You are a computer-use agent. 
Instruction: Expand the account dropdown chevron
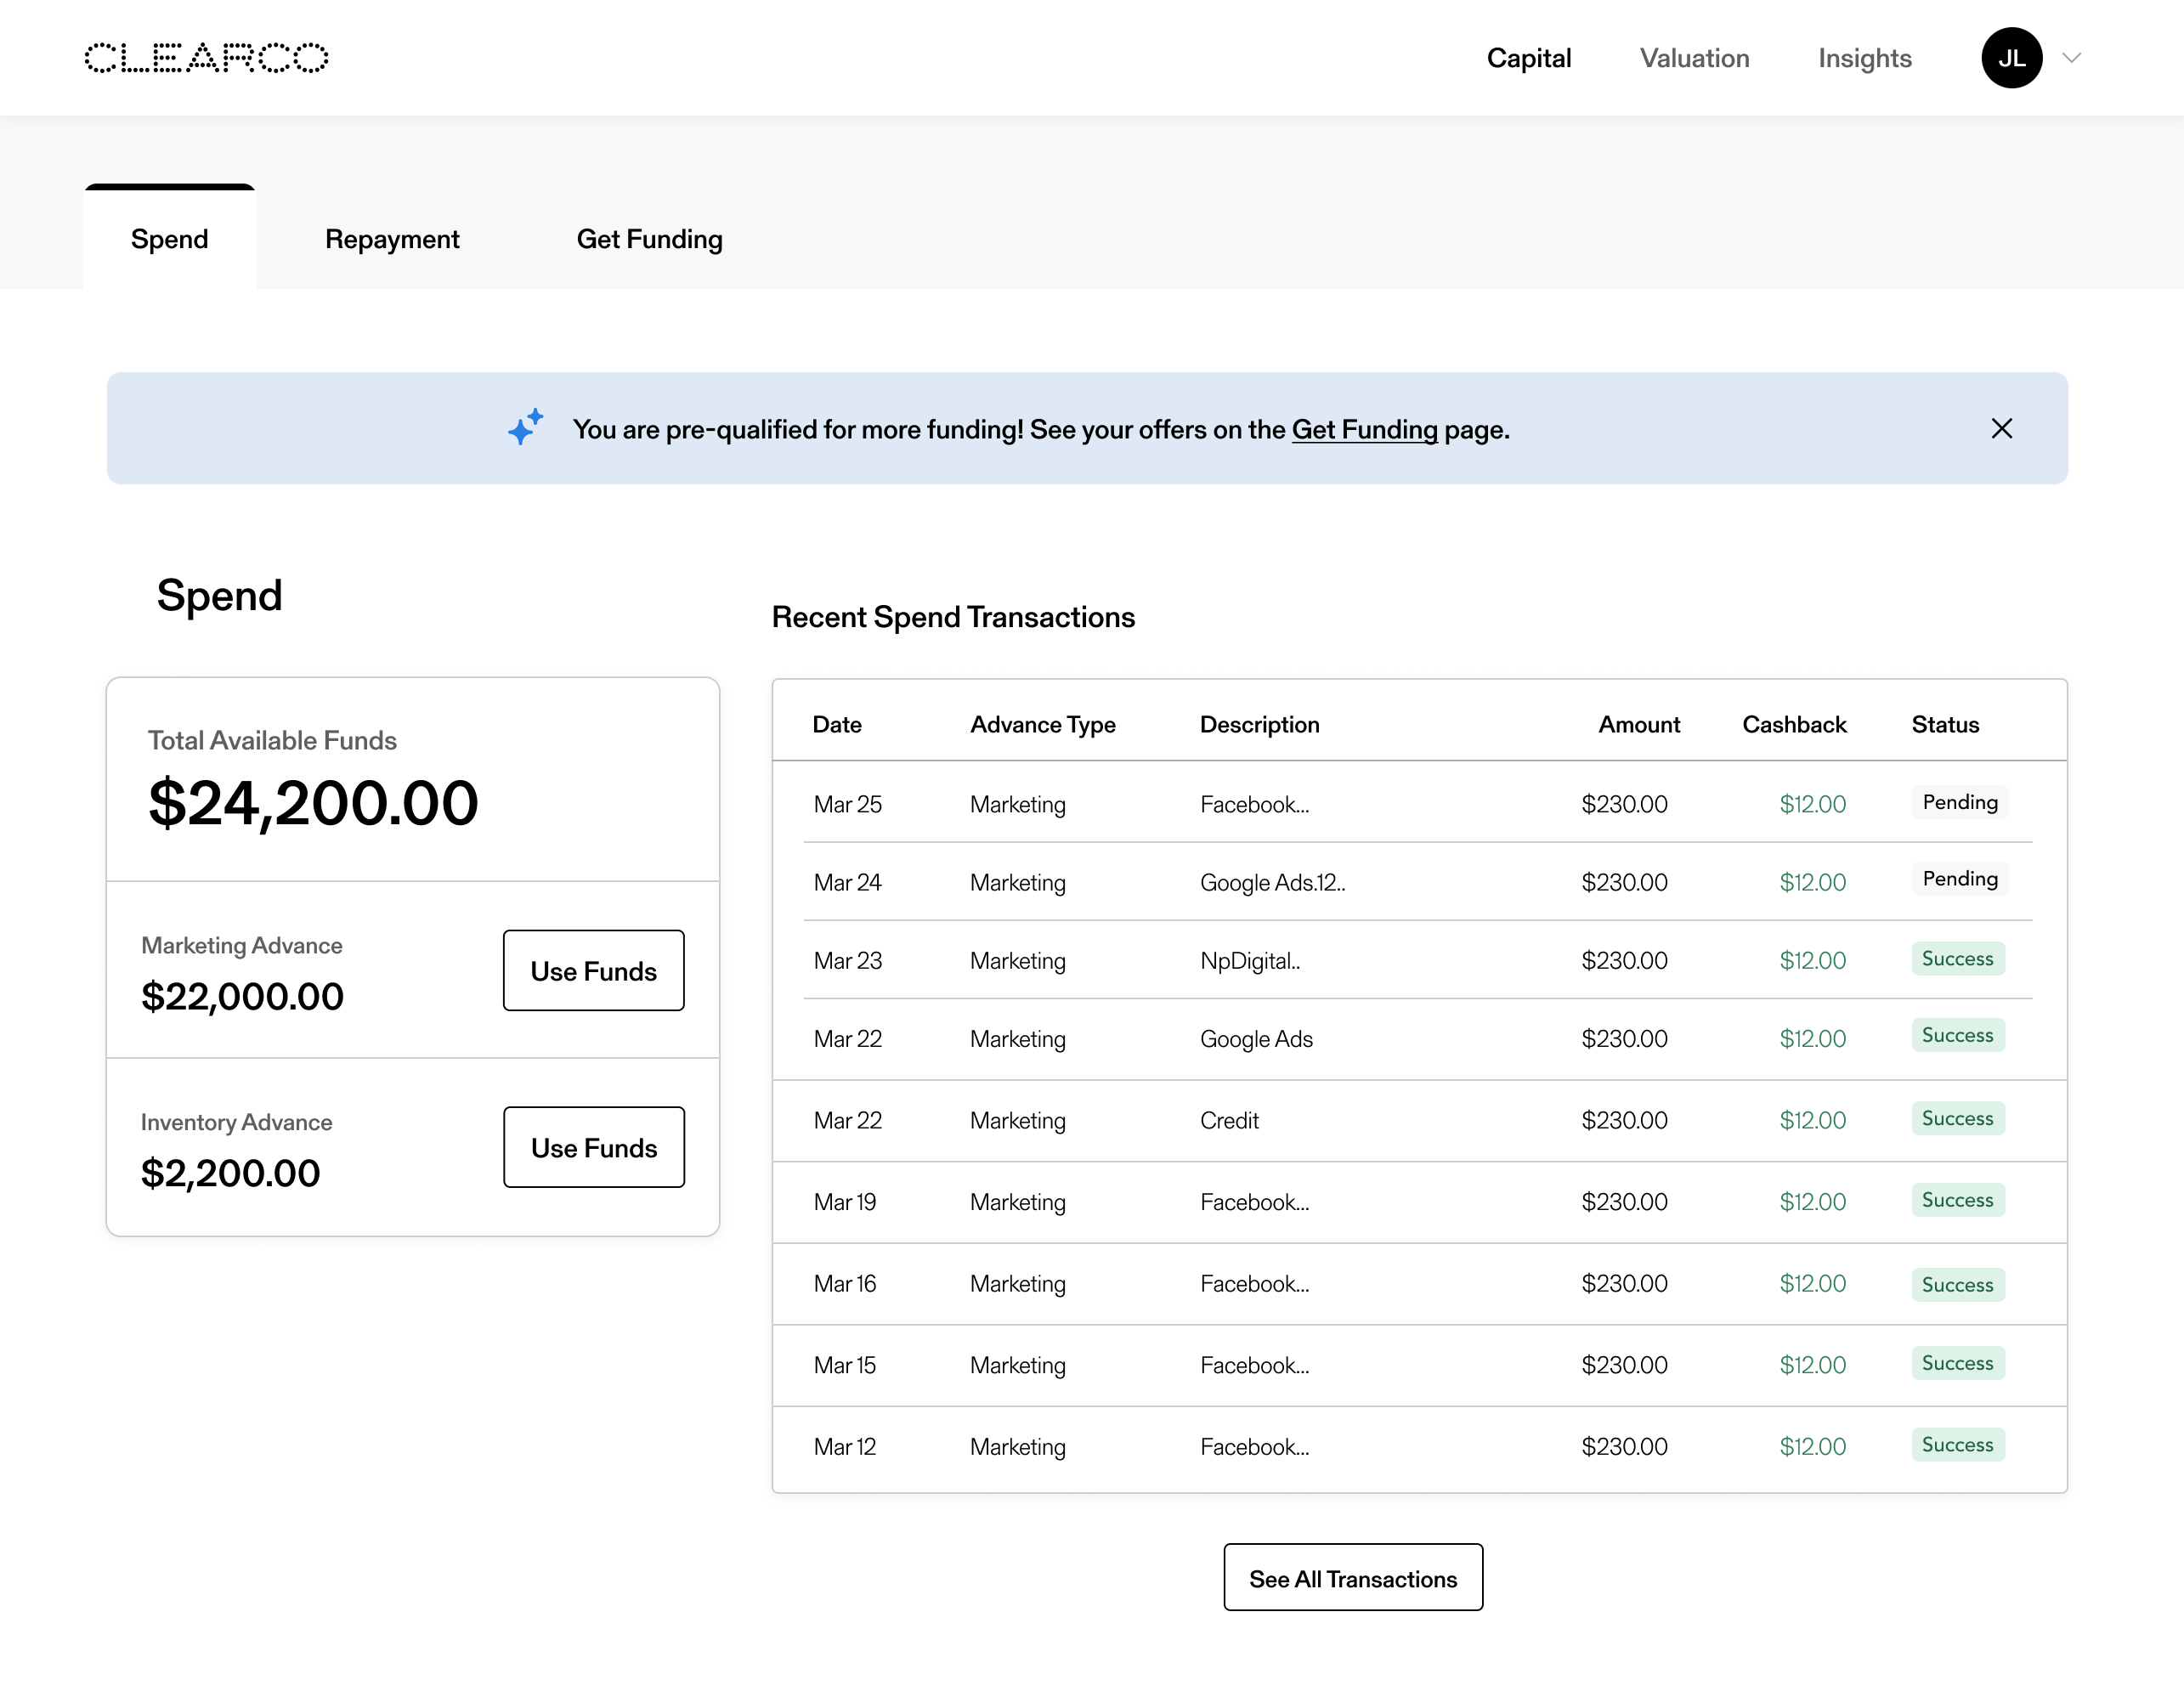[x=2072, y=58]
